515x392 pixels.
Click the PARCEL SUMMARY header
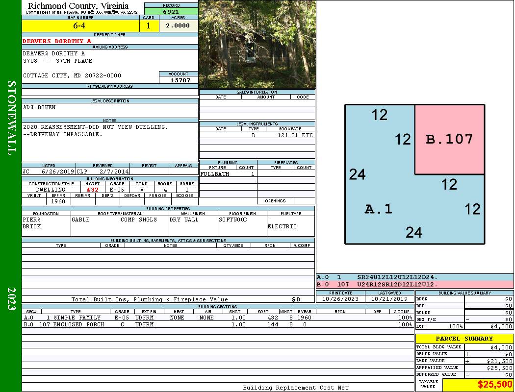pos(464,339)
